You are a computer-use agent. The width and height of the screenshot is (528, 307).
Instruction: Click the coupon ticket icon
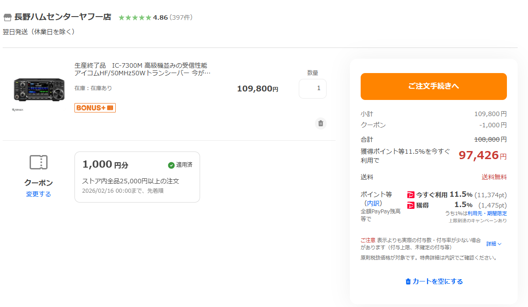(39, 162)
